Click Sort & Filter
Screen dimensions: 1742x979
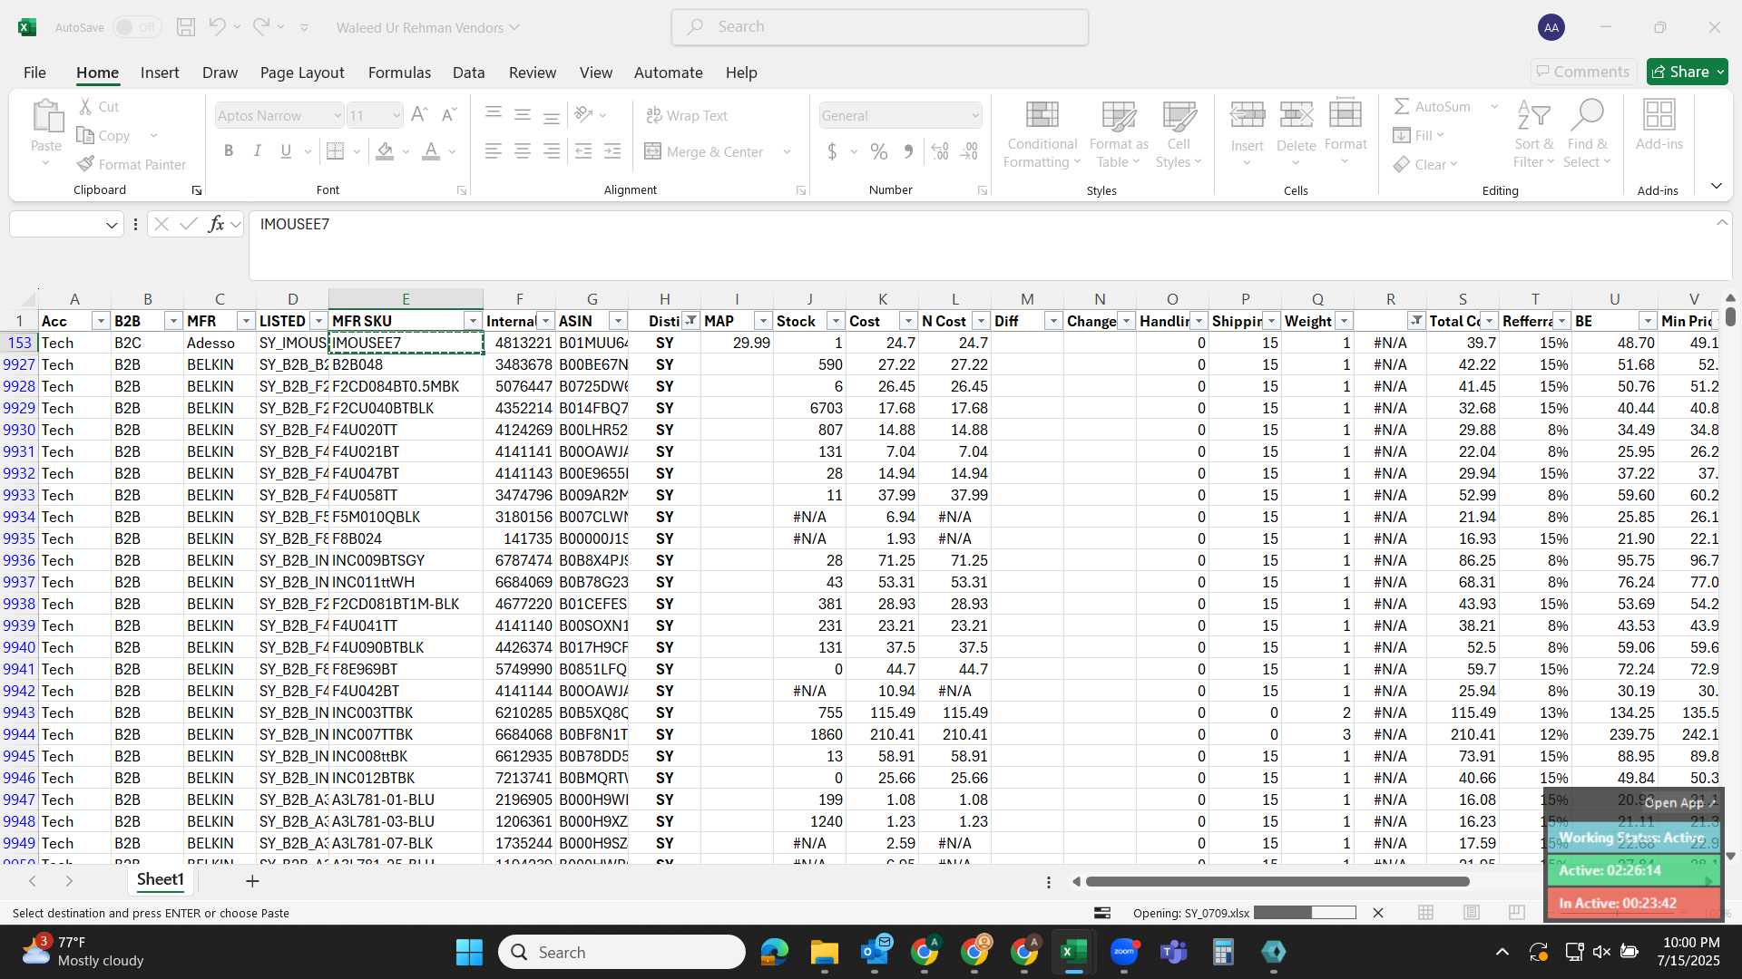pos(1534,133)
